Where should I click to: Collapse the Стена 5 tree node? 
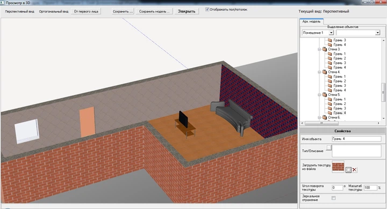[x=319, y=95]
